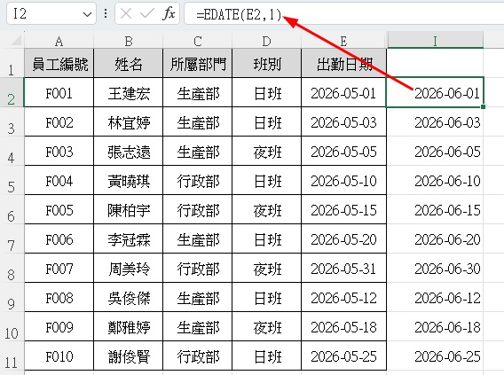Select the name cell 鄭雅婷
Viewport: 504px width, 375px height.
coord(129,326)
